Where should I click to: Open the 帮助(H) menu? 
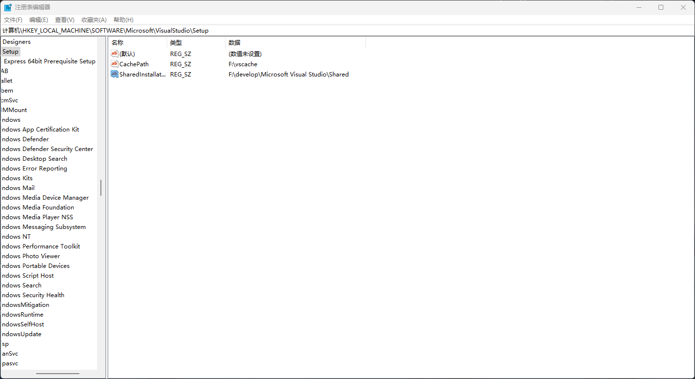123,20
